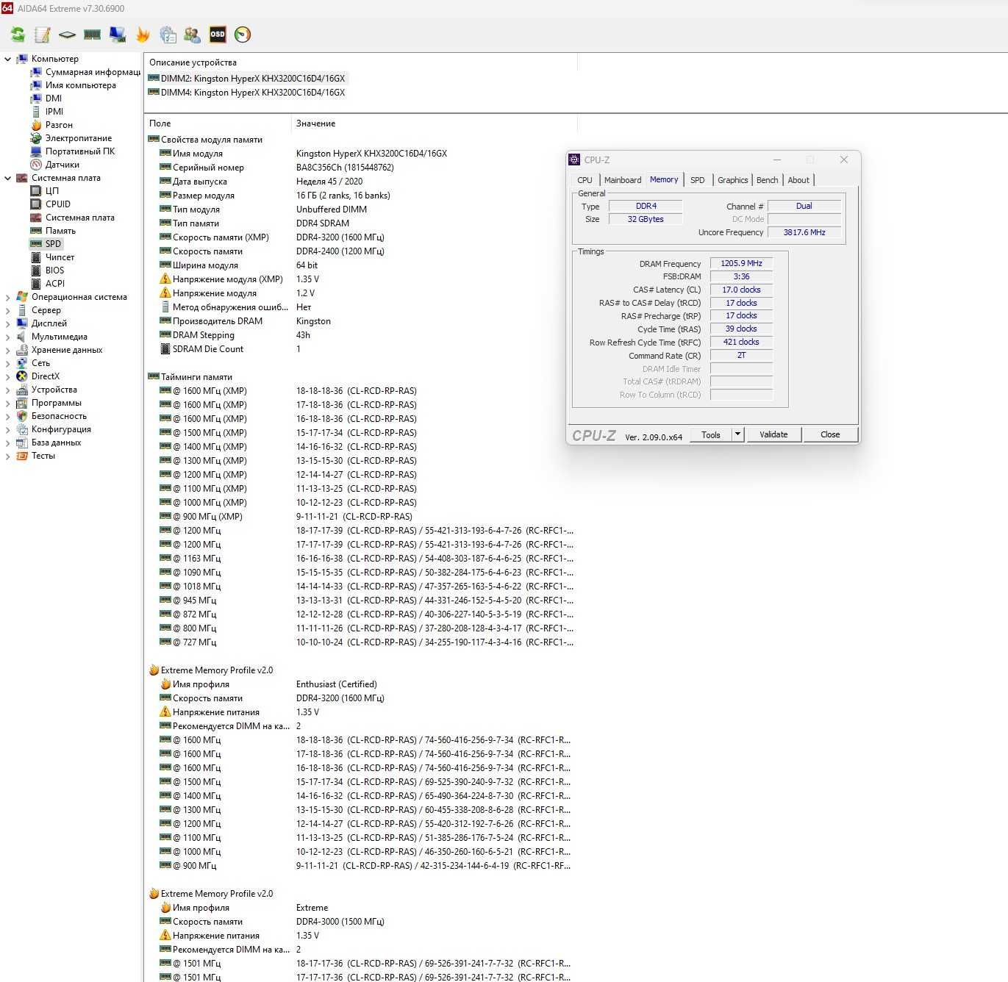Image resolution: width=1008 pixels, height=982 pixels.
Task: Click the green Refresh toolbar icon
Action: click(x=18, y=35)
